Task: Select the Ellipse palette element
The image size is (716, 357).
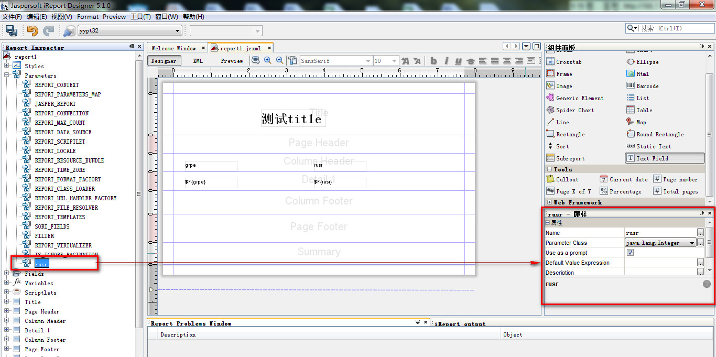Action: pos(643,62)
